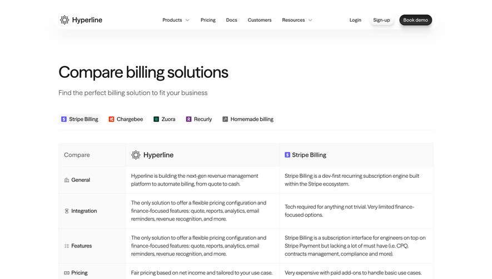Click the Recurly logo icon

point(188,119)
